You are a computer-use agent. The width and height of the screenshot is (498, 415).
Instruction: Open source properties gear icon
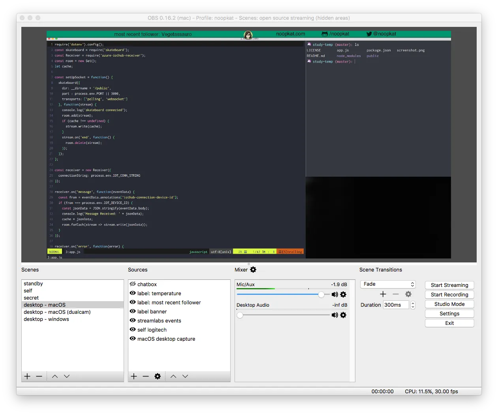(158, 376)
